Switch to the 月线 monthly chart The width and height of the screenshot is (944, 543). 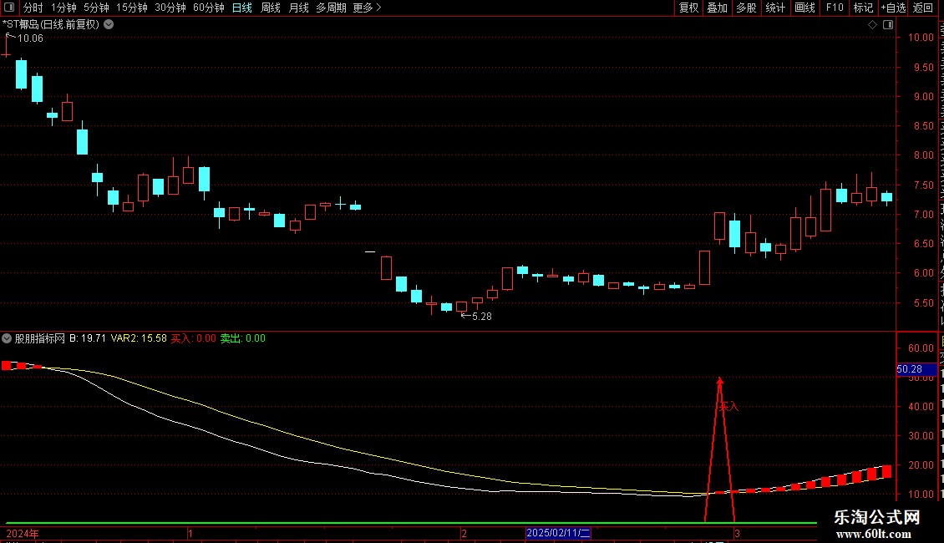(x=298, y=8)
